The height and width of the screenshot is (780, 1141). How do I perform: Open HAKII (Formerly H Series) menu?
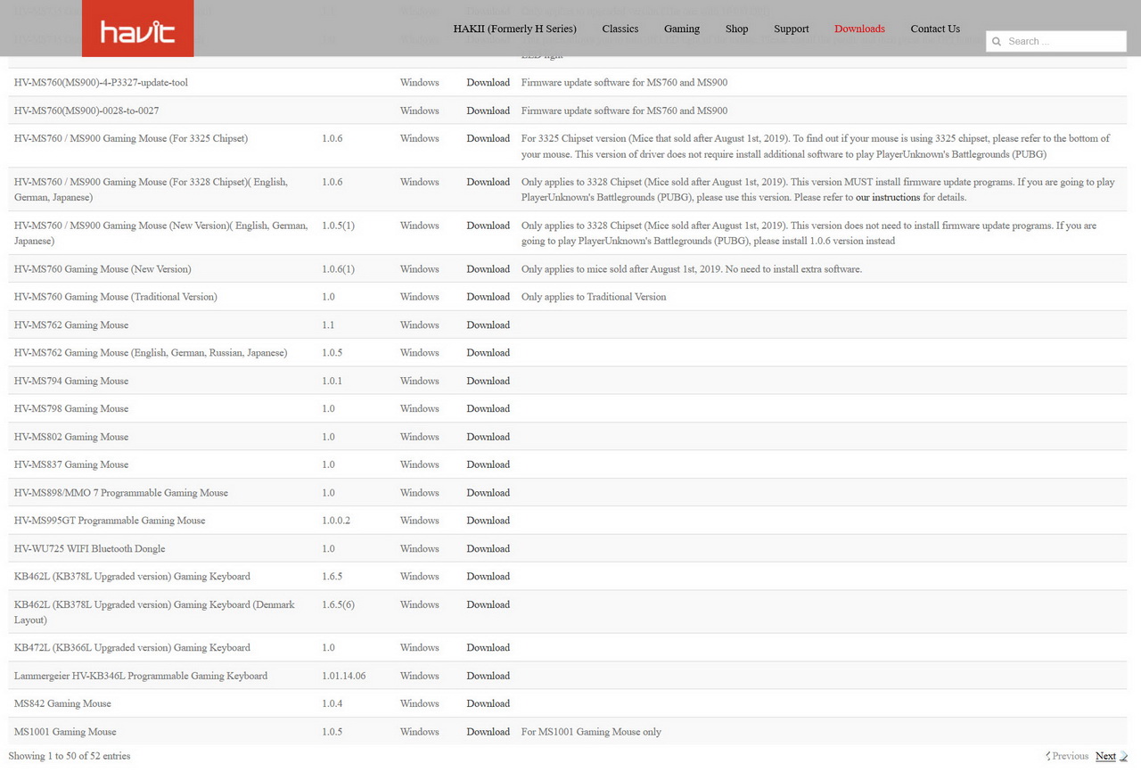click(x=514, y=29)
